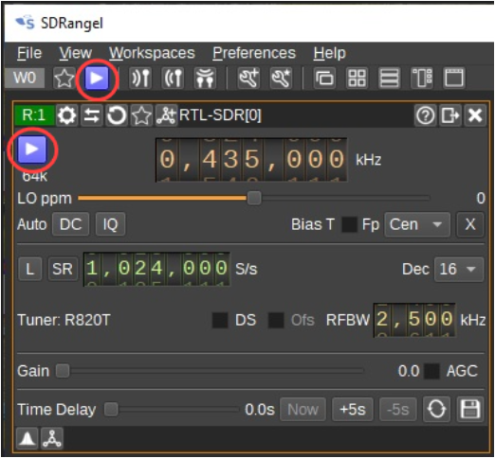
Task: Open device settings gear in RTL-SDR header
Action: [x=66, y=115]
